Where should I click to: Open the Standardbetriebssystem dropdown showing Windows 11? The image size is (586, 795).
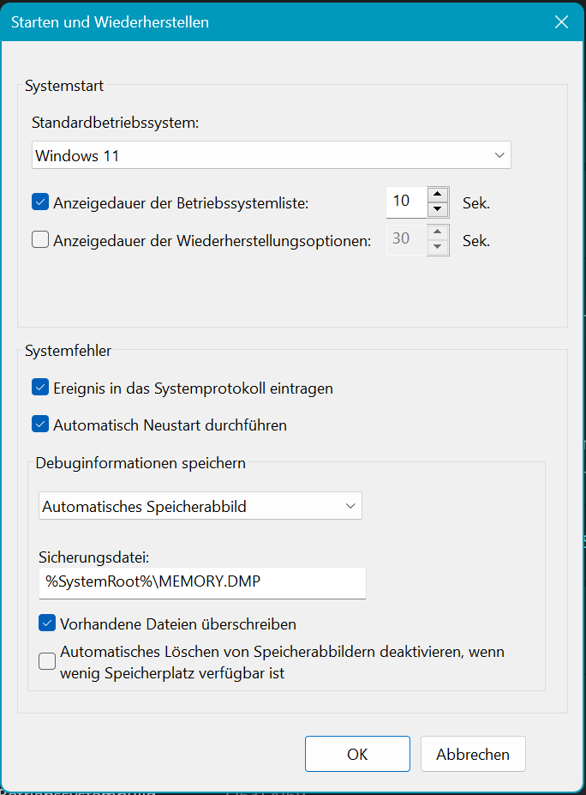coord(271,155)
